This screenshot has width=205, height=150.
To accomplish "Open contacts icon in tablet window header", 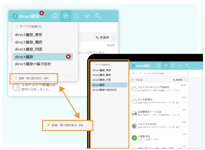I will pyautogui.click(x=158, y=66).
